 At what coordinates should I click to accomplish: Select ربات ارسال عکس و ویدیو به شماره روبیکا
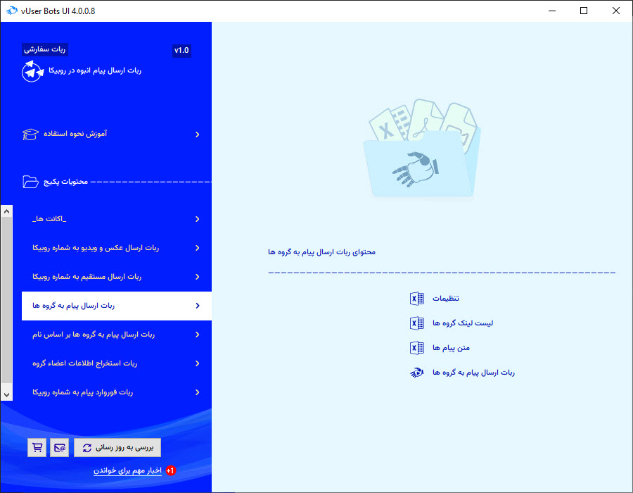tap(117, 248)
